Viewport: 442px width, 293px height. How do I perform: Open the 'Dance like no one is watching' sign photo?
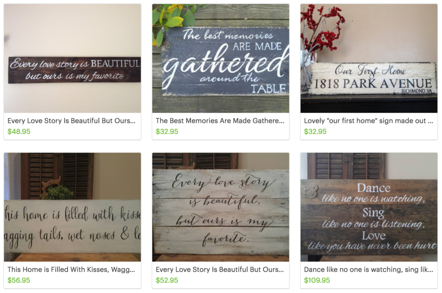pyautogui.click(x=369, y=207)
